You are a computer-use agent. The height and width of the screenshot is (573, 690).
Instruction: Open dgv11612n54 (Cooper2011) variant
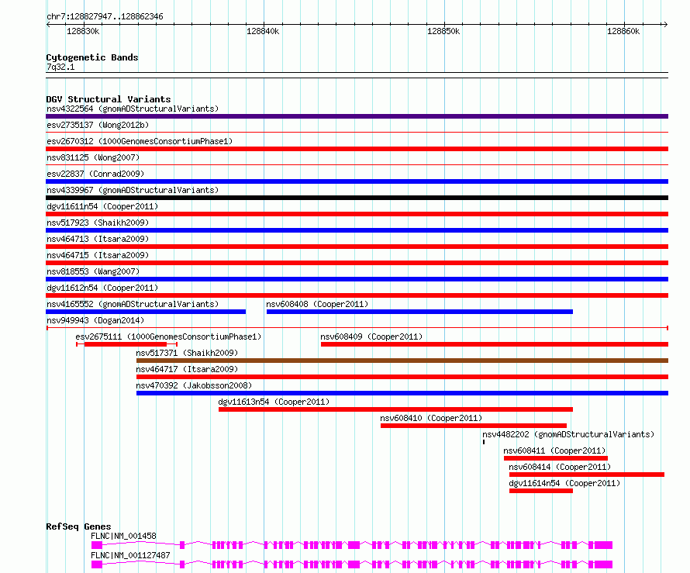click(102, 288)
